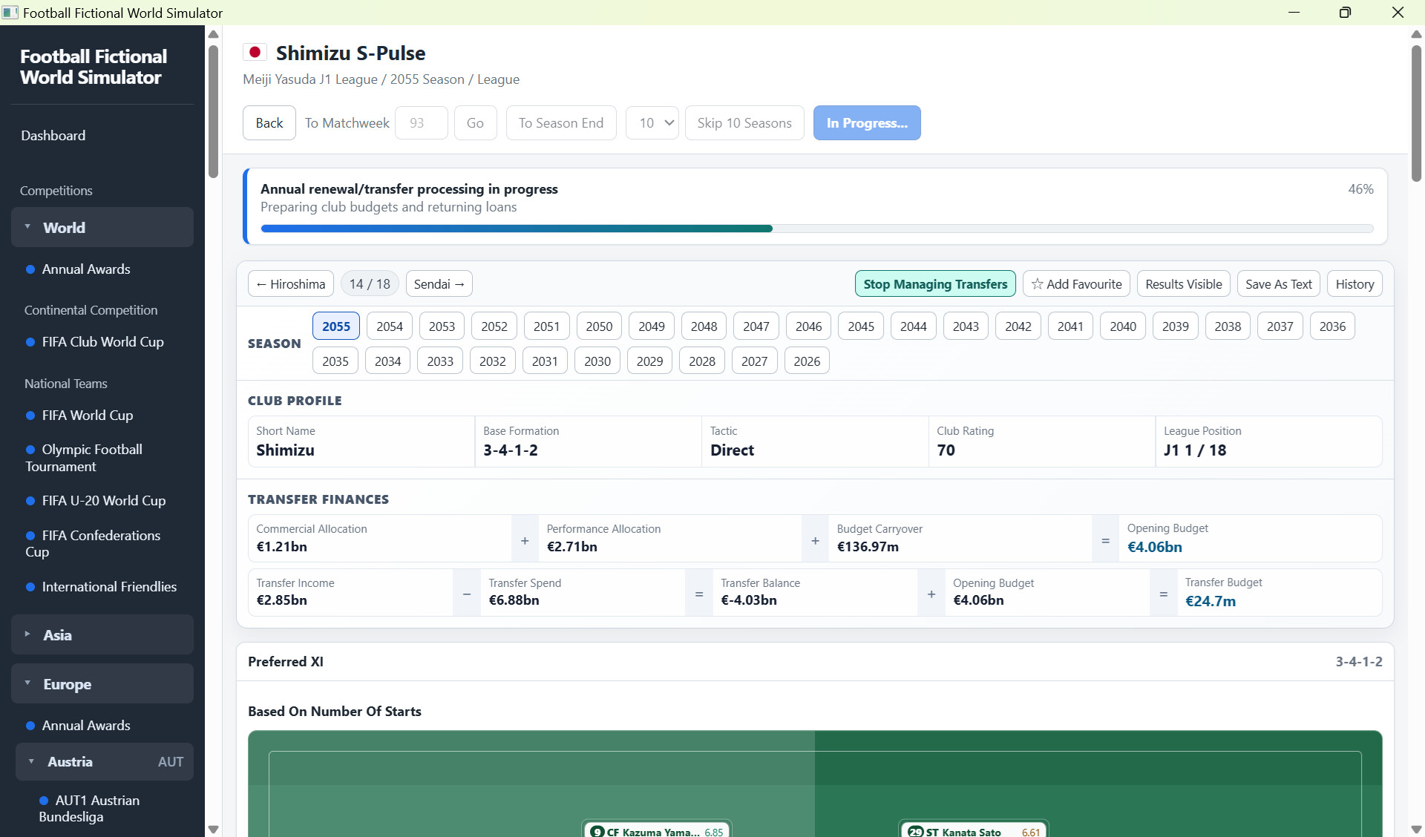
Task: Click the League Position J1 1 / 18
Action: pyautogui.click(x=1195, y=450)
